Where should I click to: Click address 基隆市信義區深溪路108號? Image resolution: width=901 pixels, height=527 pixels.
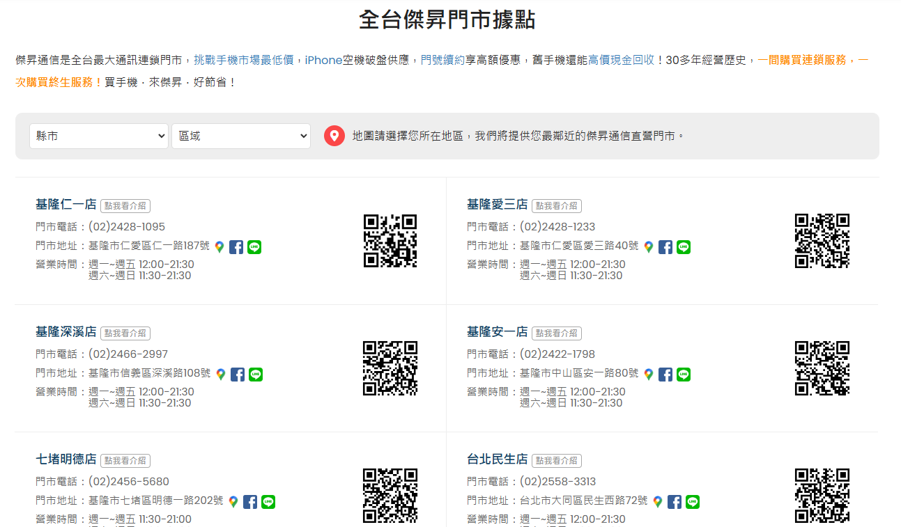click(150, 373)
